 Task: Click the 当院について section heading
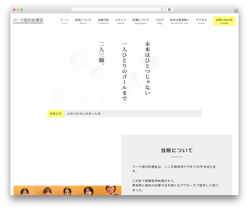(x=177, y=150)
